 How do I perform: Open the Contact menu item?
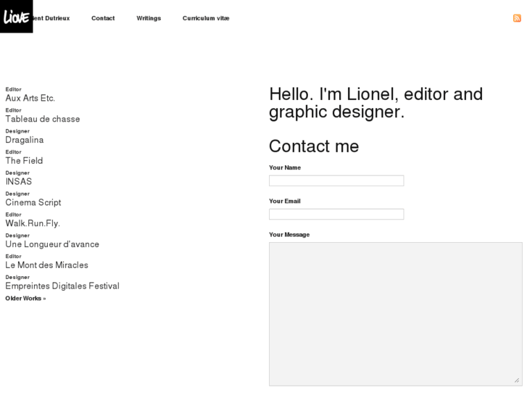[103, 18]
